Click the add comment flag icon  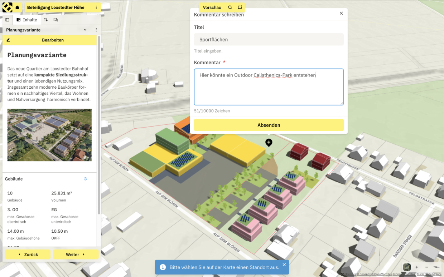240,8
